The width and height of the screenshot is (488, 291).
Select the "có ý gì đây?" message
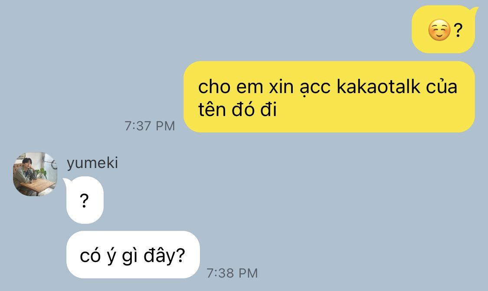click(133, 255)
